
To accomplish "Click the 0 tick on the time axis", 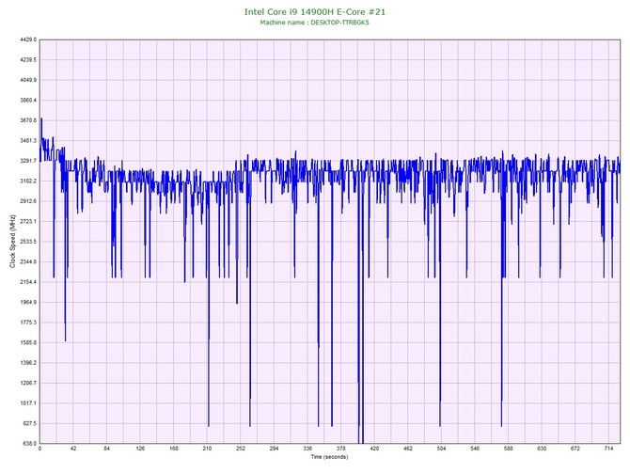I will pos(39,449).
